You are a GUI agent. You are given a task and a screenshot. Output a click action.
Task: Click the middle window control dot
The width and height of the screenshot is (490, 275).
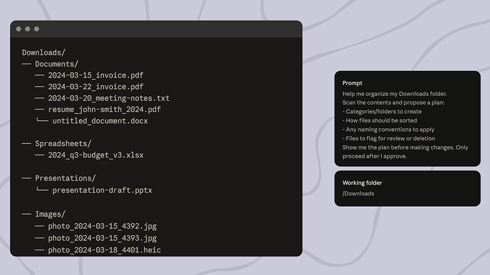click(28, 29)
